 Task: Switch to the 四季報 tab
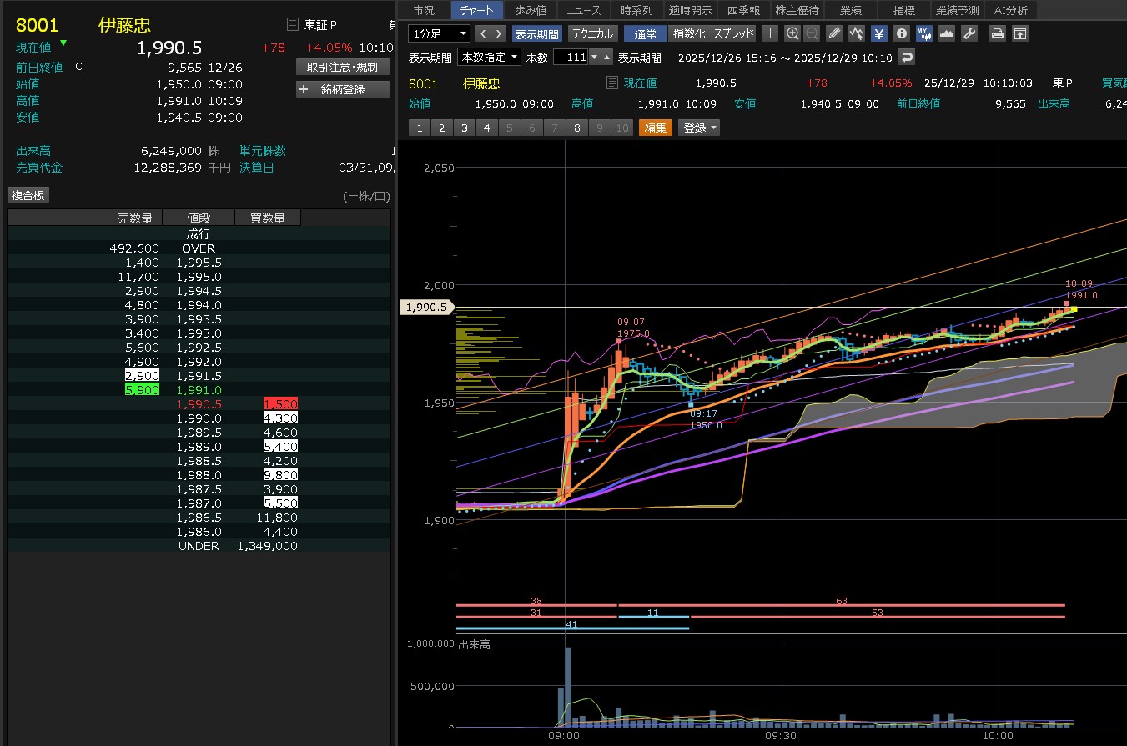click(x=743, y=10)
